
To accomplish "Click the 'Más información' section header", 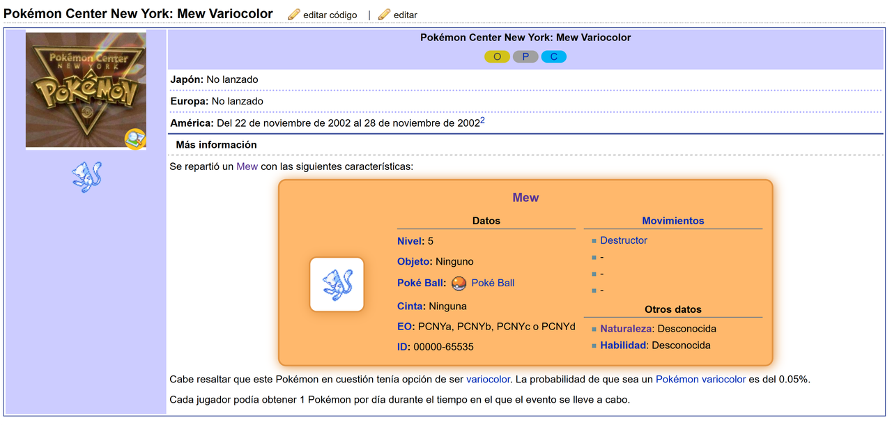I will [x=216, y=145].
